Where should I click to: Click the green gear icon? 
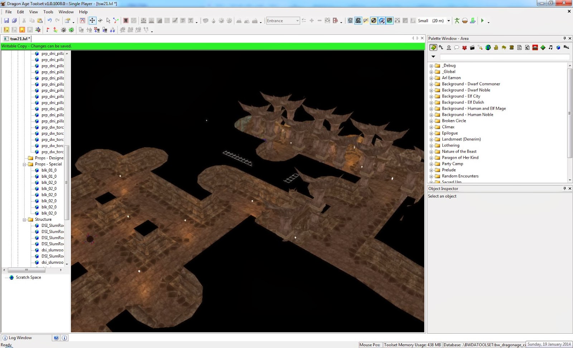pos(71,30)
